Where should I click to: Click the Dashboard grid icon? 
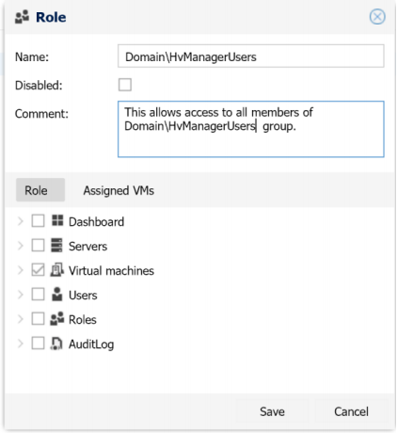pyautogui.click(x=57, y=221)
